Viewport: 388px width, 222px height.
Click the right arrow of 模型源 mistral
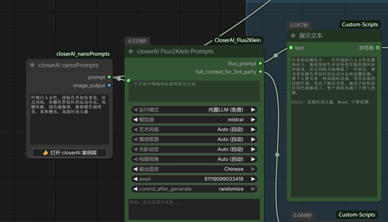click(x=253, y=120)
